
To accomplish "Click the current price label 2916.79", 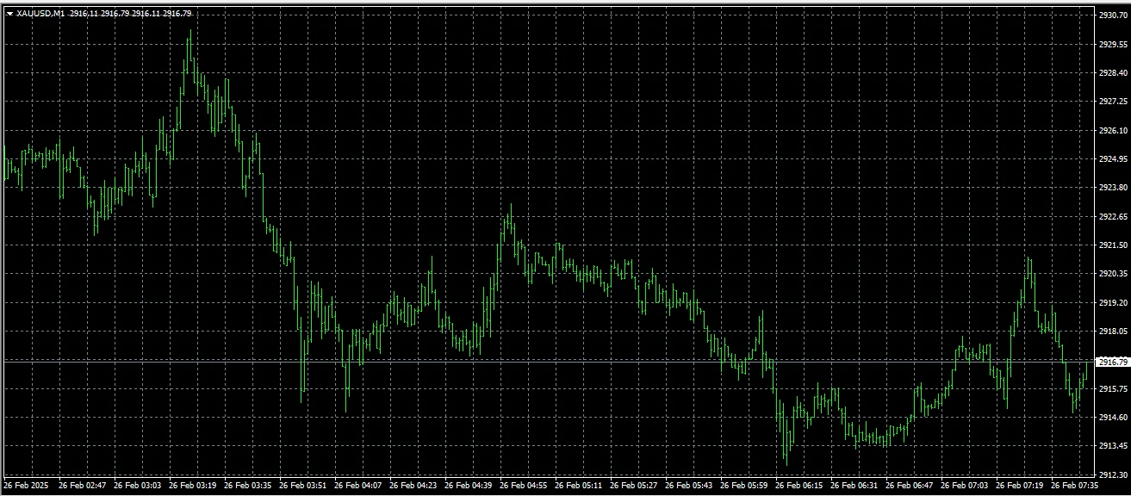I will pyautogui.click(x=1113, y=363).
